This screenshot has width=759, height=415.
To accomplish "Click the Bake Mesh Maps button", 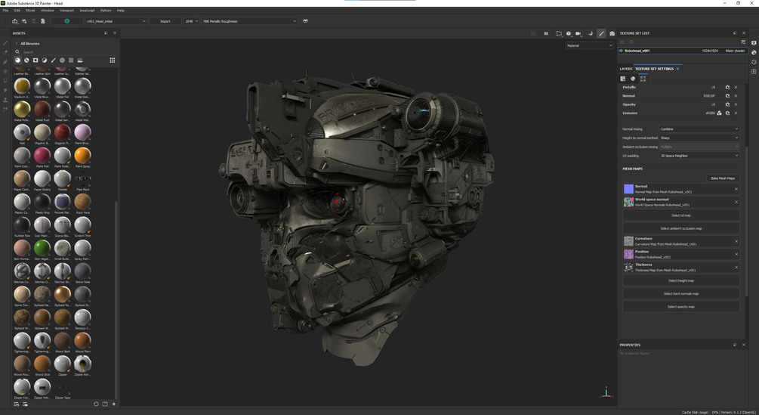I will tap(722, 178).
